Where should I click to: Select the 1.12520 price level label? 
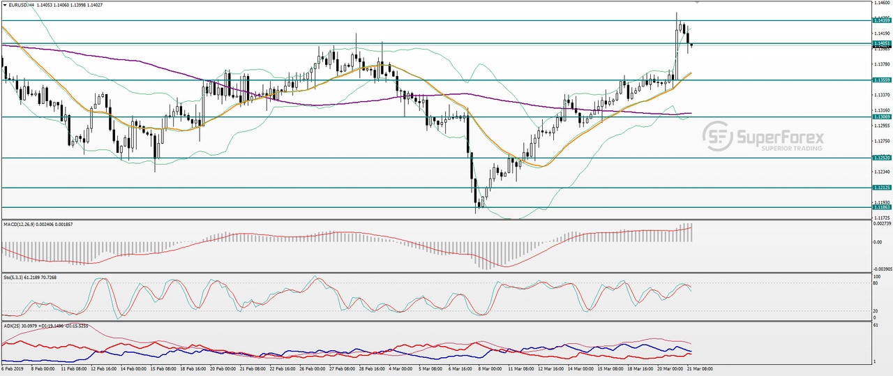(882, 158)
